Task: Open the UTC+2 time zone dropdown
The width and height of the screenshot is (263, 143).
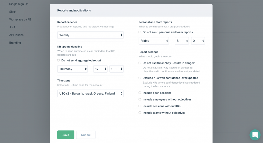Action: coord(90,94)
